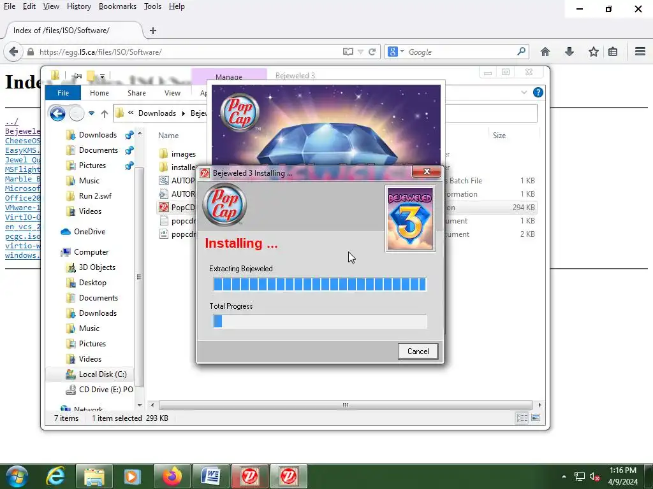Open Explorer File ribbon tab
Viewport: 653px width, 489px height.
tap(63, 93)
